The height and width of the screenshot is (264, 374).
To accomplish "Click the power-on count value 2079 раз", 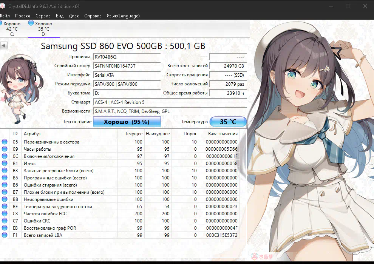I will click(x=228, y=84).
